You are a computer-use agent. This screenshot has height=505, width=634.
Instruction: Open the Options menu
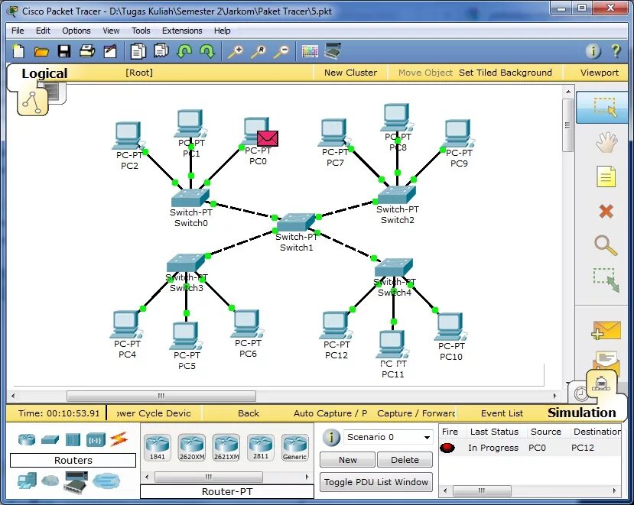click(76, 31)
